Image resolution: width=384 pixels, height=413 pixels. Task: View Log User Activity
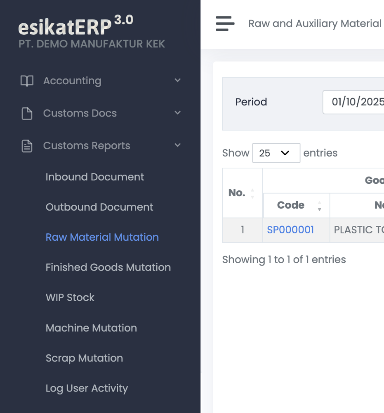(x=87, y=388)
